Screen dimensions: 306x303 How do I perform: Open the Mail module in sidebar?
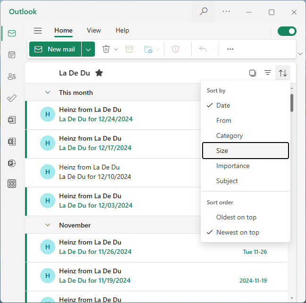point(12,34)
